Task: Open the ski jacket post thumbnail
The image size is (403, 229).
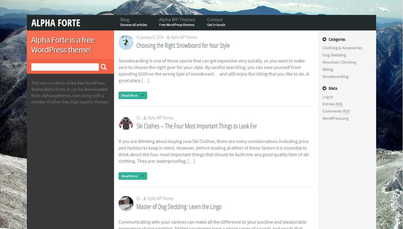Action: click(x=126, y=123)
